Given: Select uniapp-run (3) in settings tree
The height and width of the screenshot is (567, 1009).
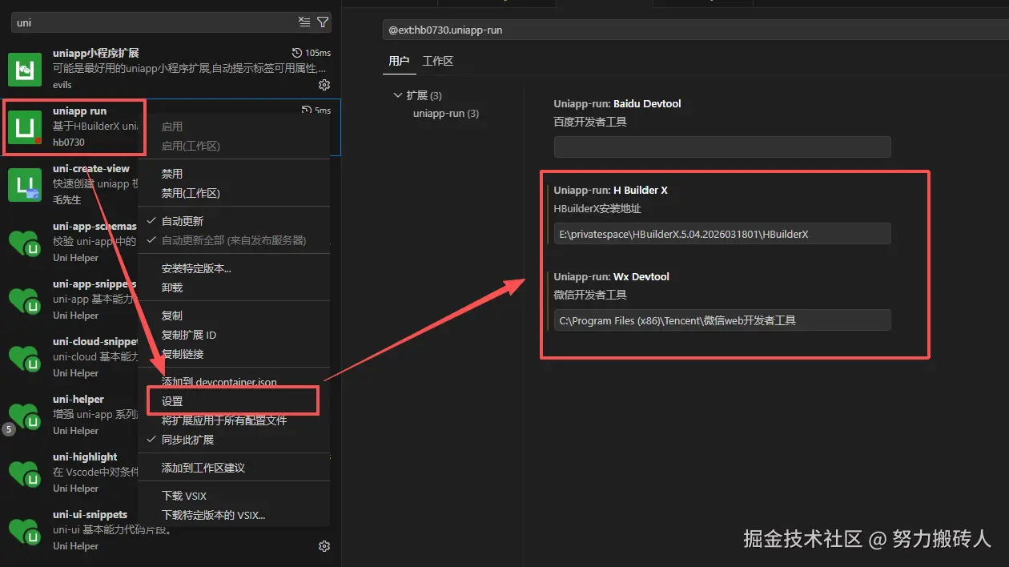Looking at the screenshot, I should click(x=446, y=114).
